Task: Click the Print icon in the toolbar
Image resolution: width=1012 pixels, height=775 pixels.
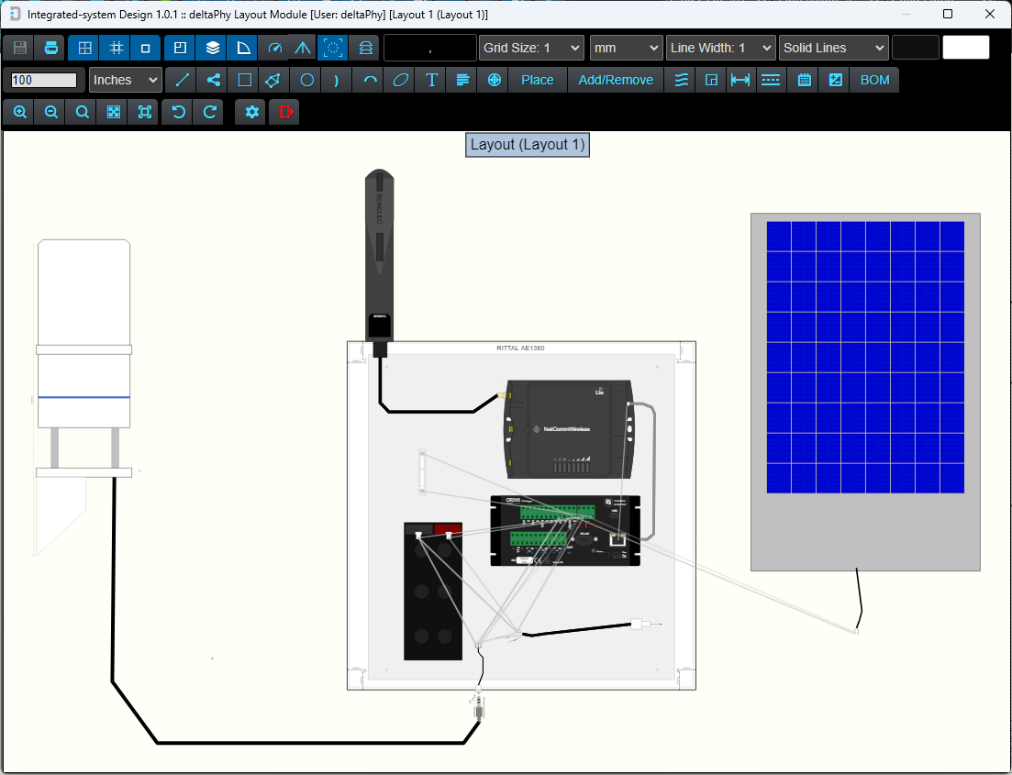Action: point(50,47)
